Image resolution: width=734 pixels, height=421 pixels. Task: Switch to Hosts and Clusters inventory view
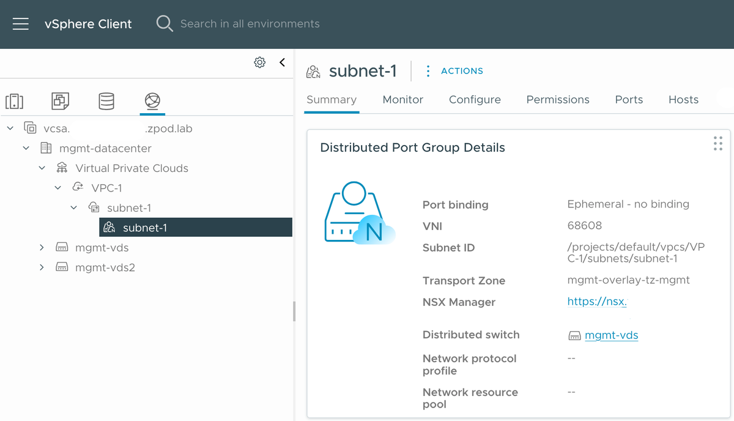14,101
